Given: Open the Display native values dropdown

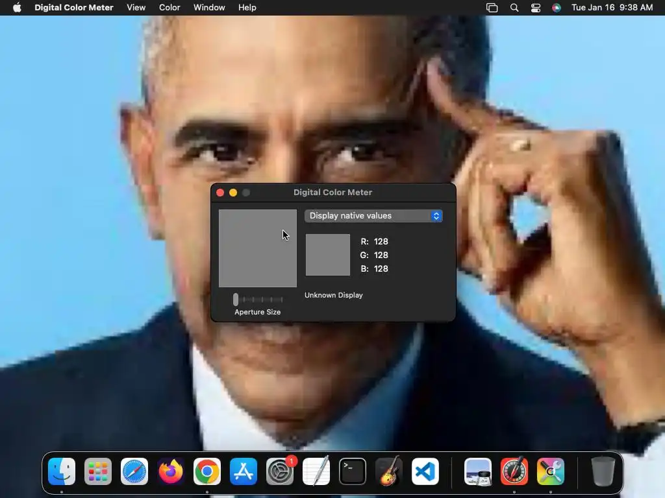Looking at the screenshot, I should click(373, 216).
